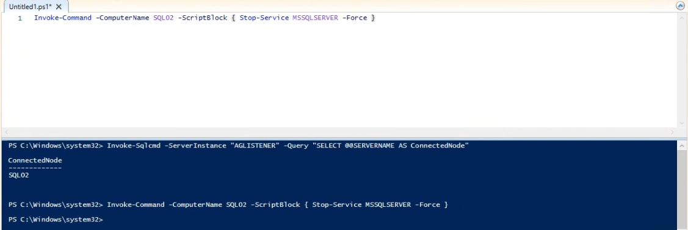This screenshot has height=230, width=688.
Task: Click the -Force parameter in the script editor
Action: [x=355, y=18]
